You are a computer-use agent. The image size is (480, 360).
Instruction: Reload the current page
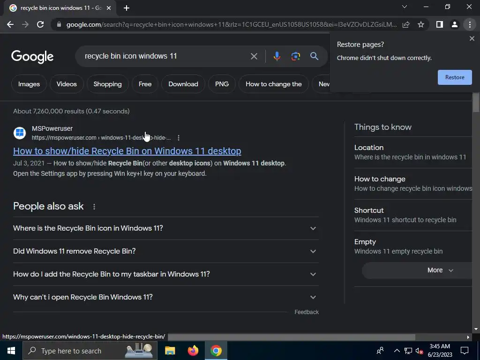[40, 24]
